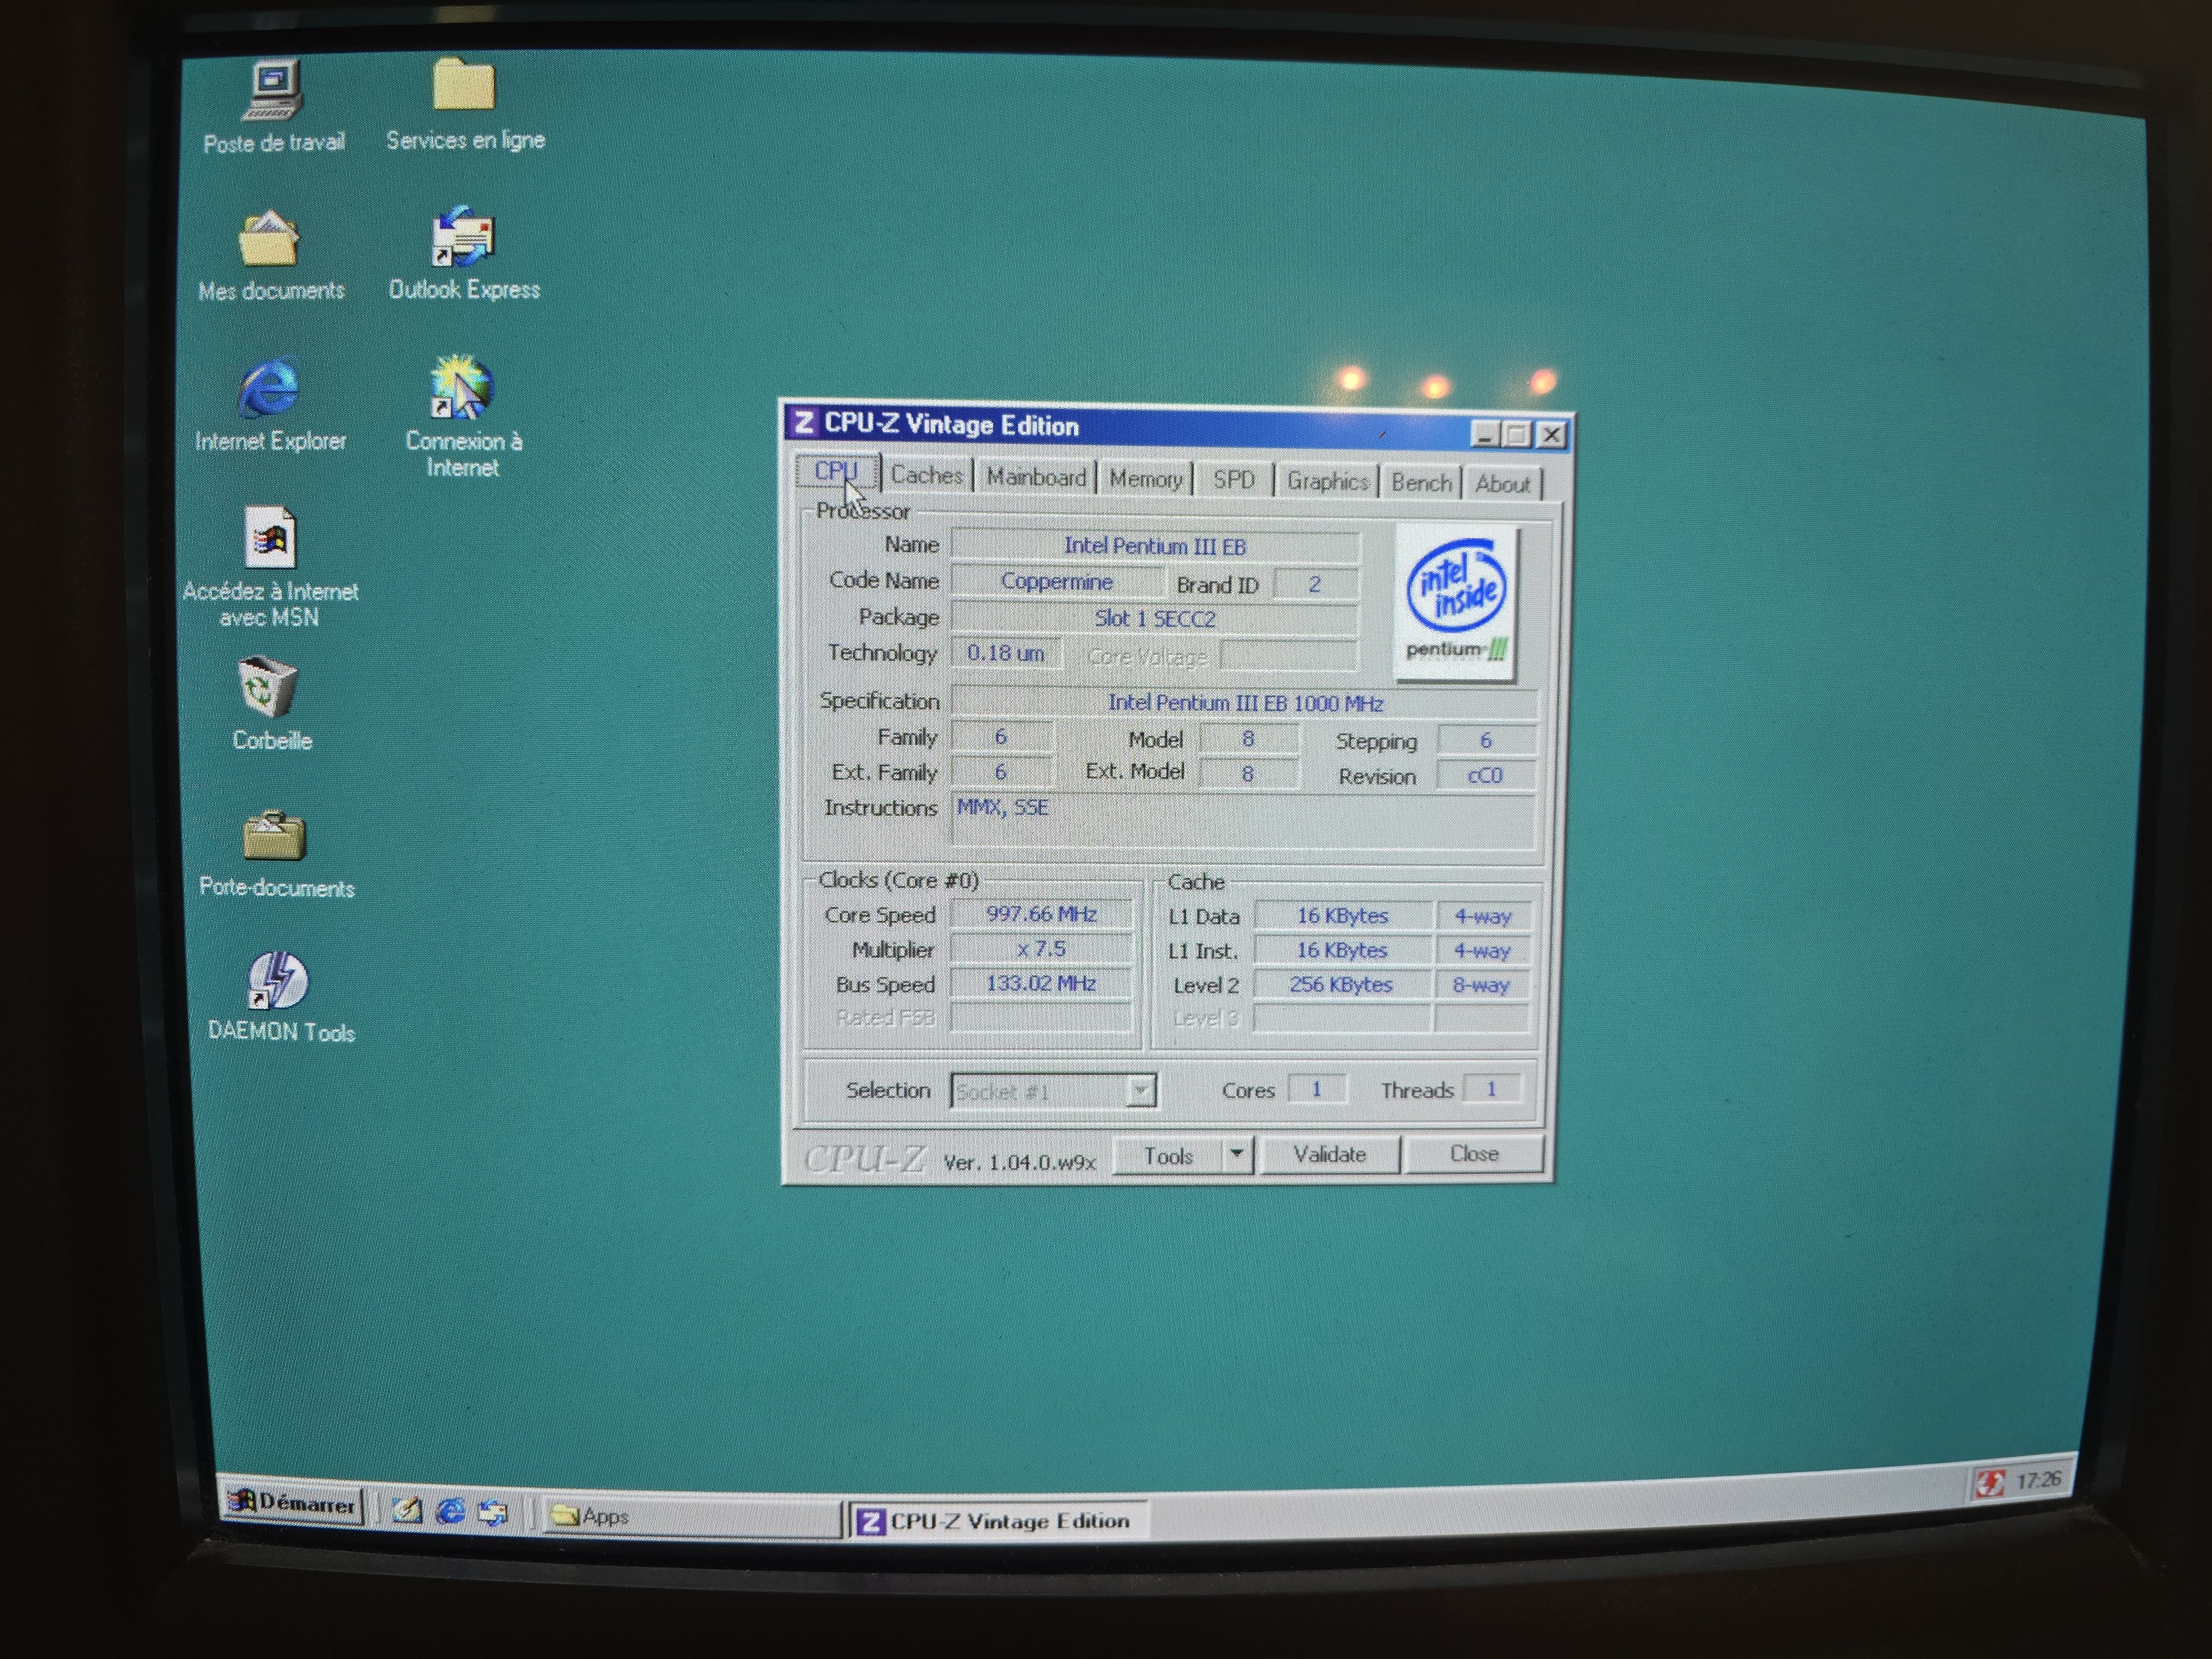Switch to the Caches tab

tap(926, 476)
